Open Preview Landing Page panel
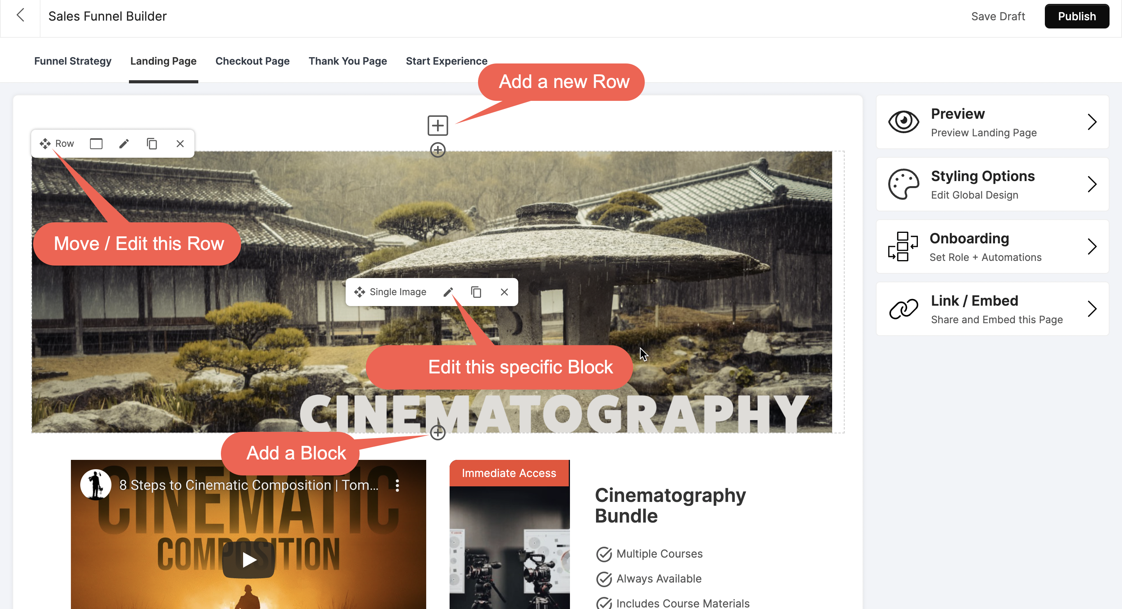 [992, 122]
